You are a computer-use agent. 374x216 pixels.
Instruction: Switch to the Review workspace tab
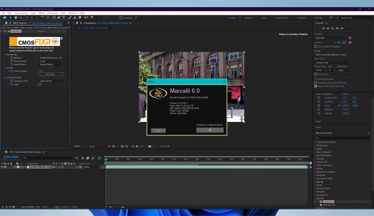coord(248,18)
